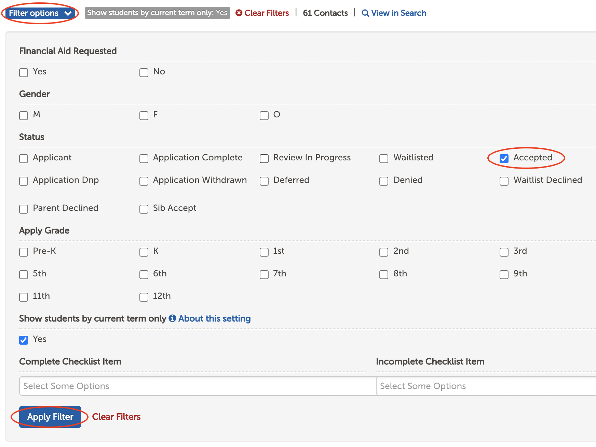This screenshot has width=596, height=447.
Task: Select 5th apply grade checkbox
Action: (24, 274)
